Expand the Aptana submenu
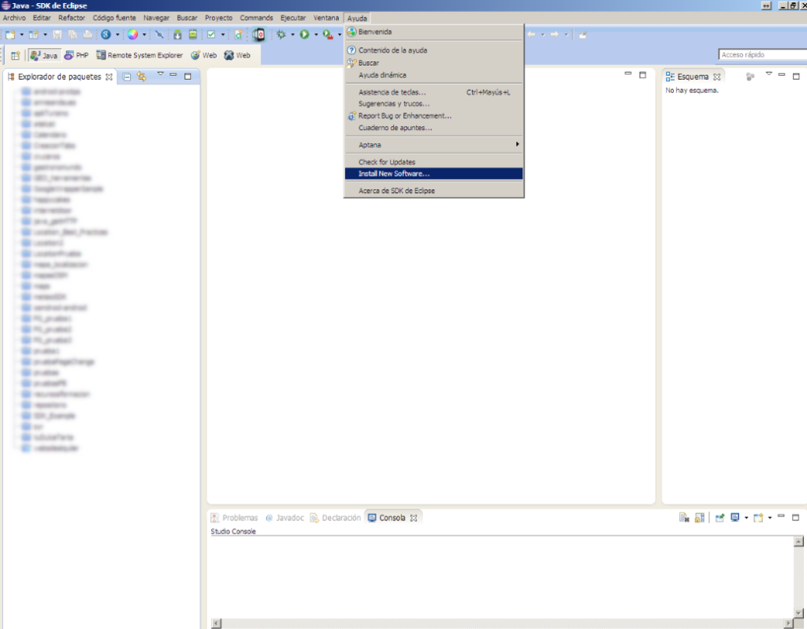Screen dimensions: 807x629 point(434,145)
